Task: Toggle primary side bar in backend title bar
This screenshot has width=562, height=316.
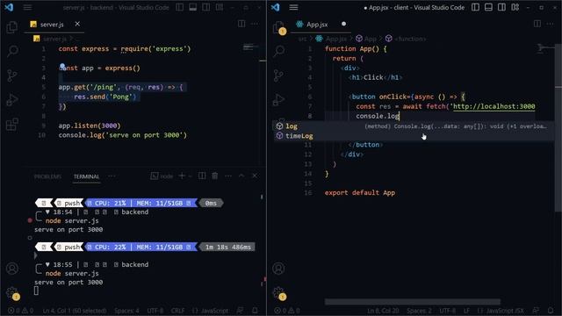Action: click(x=179, y=7)
